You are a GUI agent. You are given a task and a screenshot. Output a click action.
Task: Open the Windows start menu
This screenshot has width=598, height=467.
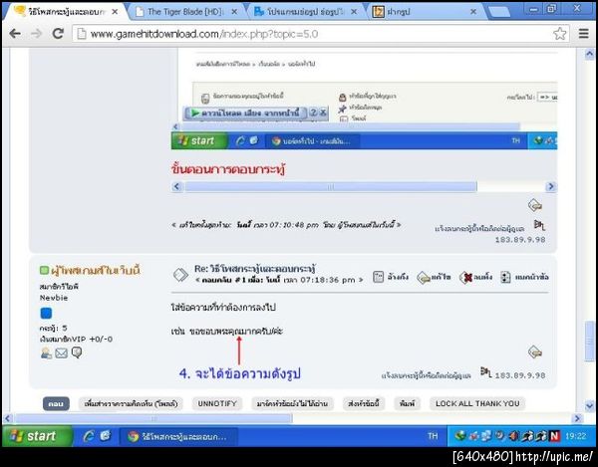(36, 436)
